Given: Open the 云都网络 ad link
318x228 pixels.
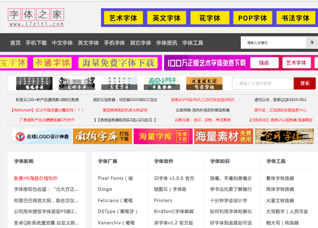Looking at the screenshot, I should coord(202,110).
